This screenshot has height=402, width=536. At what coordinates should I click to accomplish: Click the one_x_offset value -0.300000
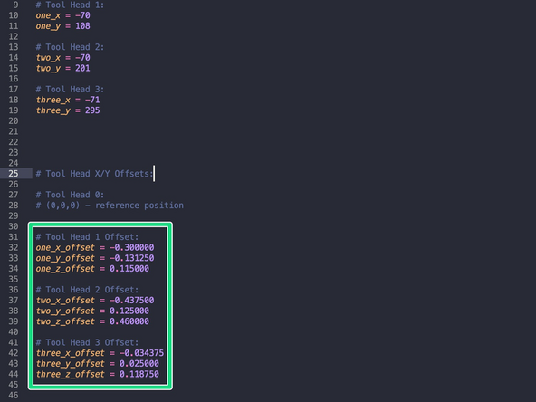coord(132,247)
